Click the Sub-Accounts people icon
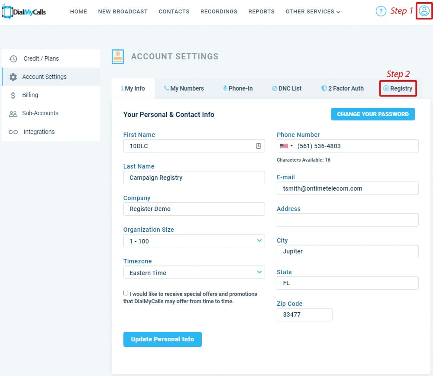 point(13,113)
